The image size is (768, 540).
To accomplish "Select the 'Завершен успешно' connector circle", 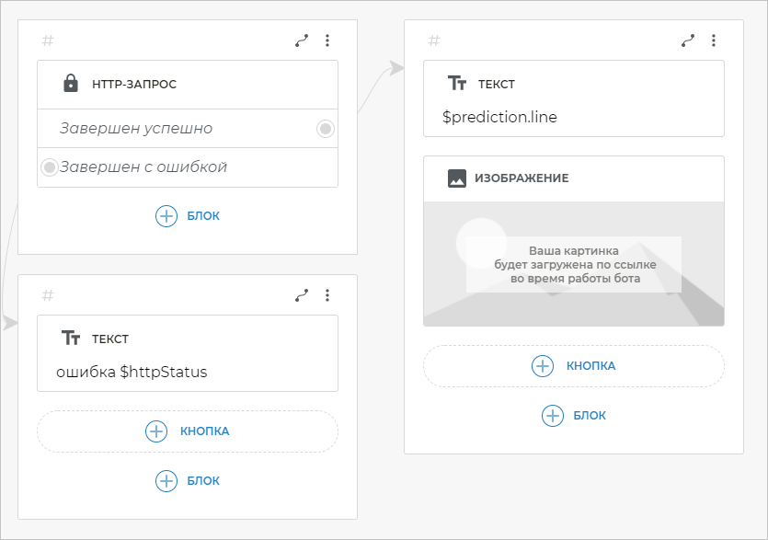I will [325, 129].
